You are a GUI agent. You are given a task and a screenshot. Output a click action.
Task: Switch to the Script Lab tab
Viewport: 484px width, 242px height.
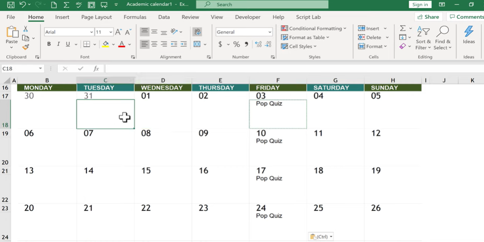(308, 17)
